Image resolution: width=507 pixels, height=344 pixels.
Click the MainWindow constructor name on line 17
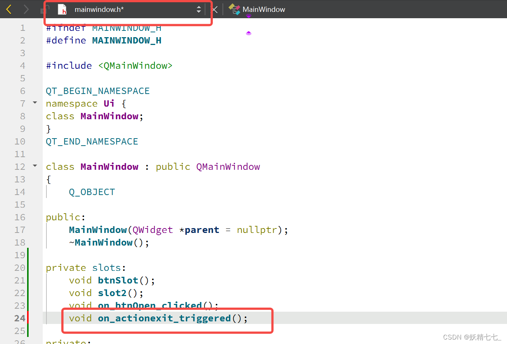pos(98,230)
